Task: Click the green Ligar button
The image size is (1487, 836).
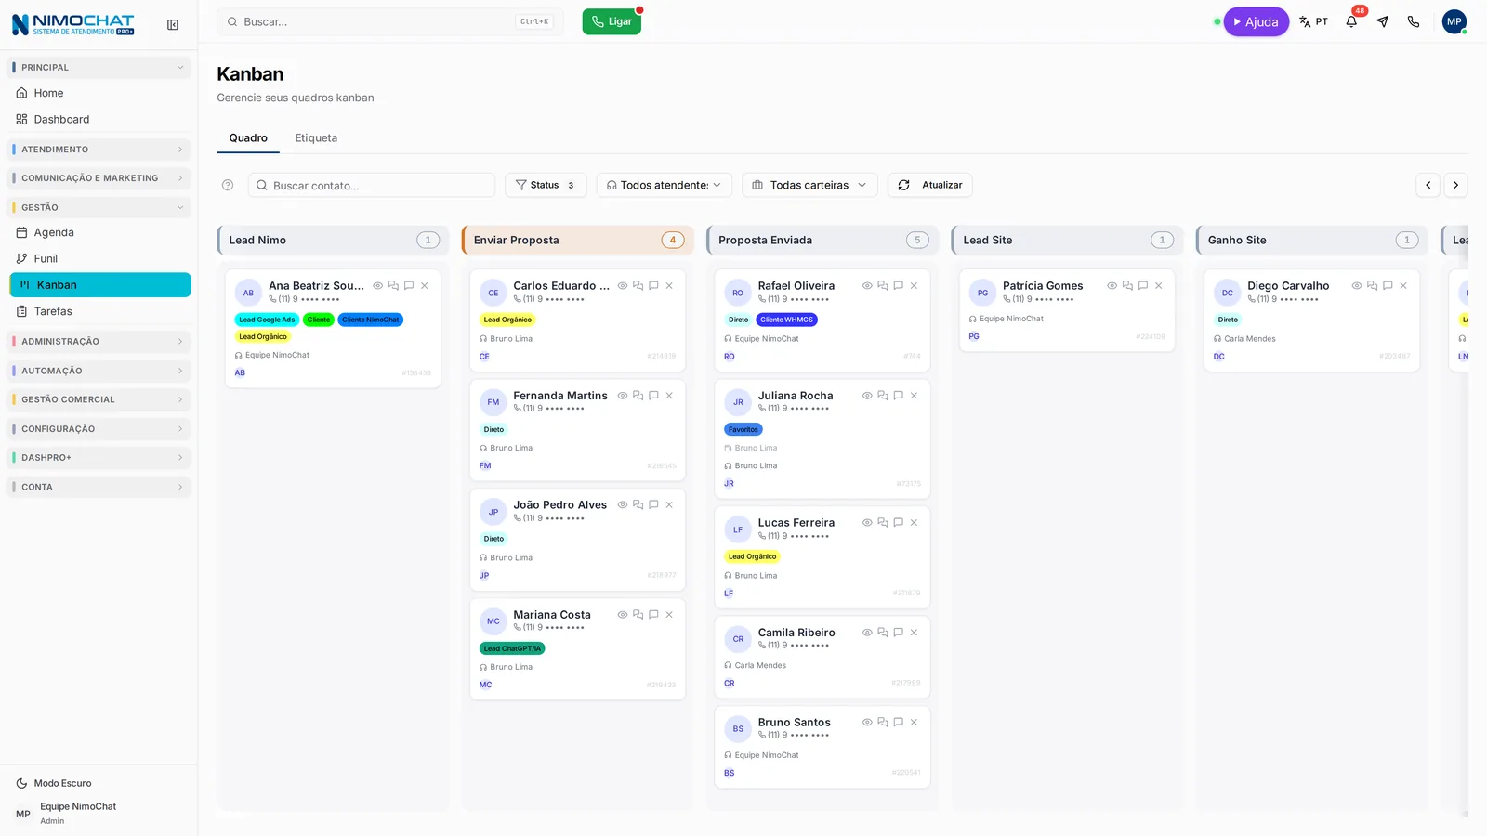Action: click(612, 21)
